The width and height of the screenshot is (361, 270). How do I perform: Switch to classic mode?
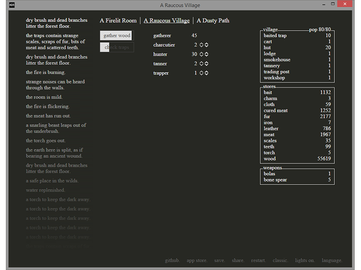280,261
